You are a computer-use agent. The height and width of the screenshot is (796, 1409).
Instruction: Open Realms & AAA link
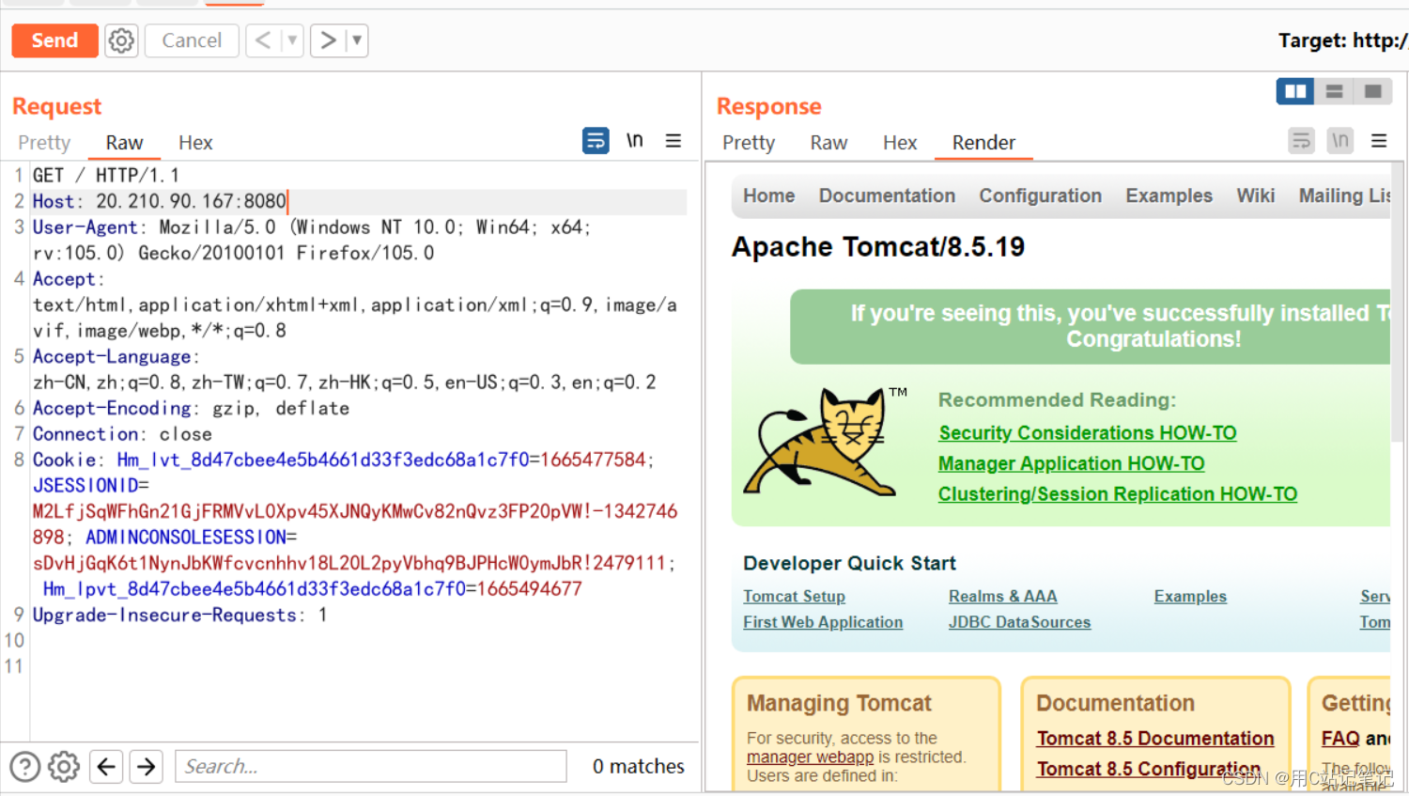pos(1002,597)
